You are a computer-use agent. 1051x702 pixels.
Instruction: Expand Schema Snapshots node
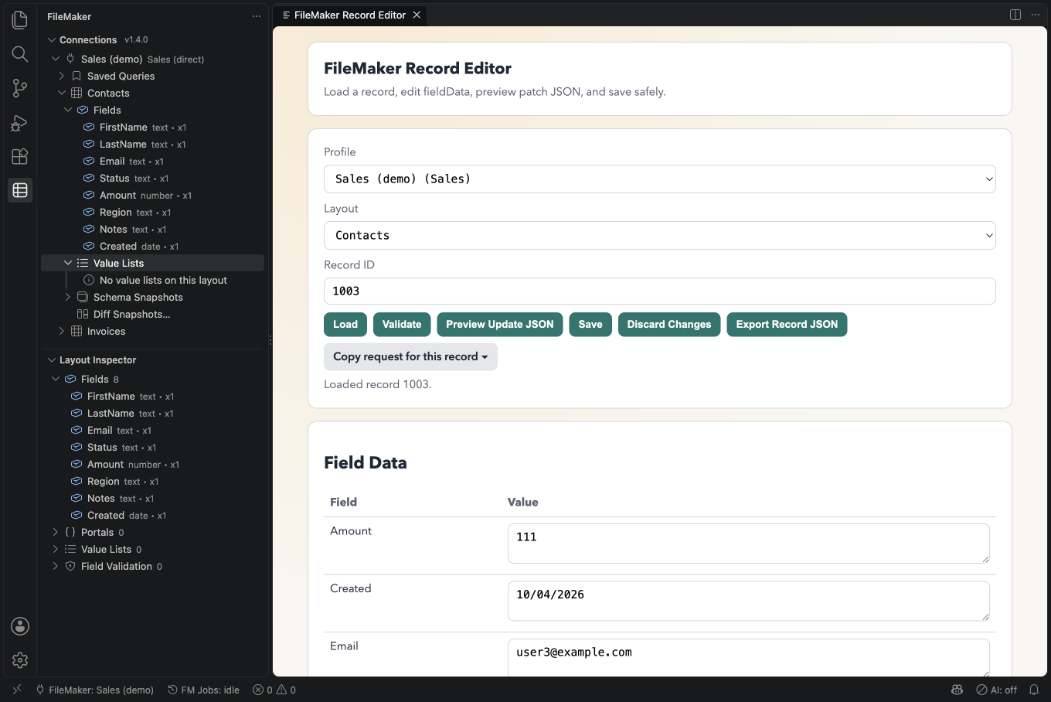point(68,297)
